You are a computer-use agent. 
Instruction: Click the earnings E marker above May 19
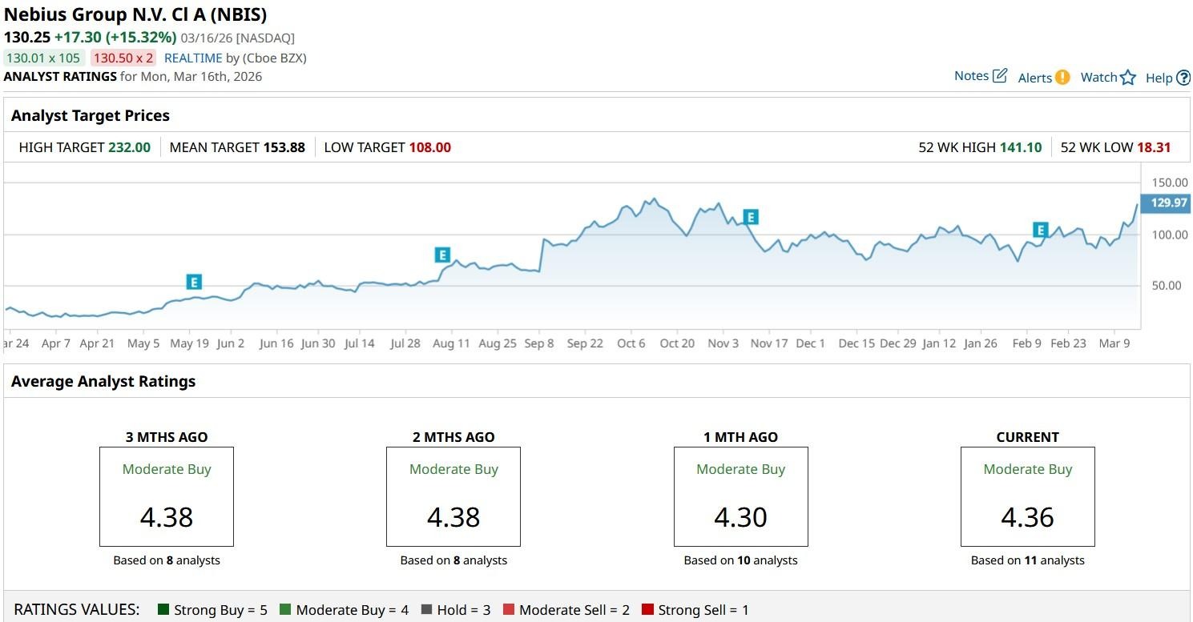(x=193, y=282)
